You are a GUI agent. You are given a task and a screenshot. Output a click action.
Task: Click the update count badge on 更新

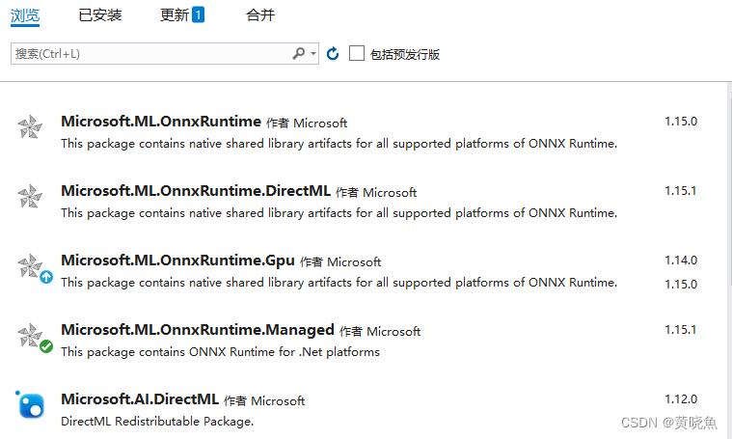pyautogui.click(x=198, y=14)
